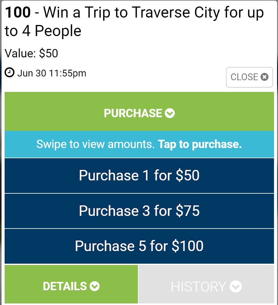Click the bold Tap to purchase text

coord(200,144)
